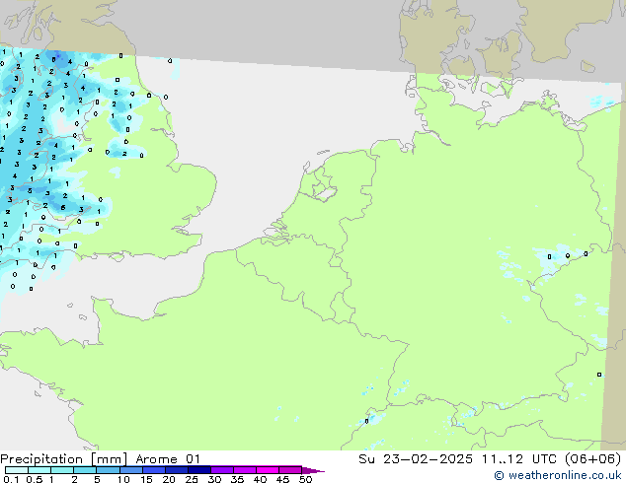Click the 35–40 mm legend color swatch
This screenshot has height=483, width=626.
tap(245, 470)
